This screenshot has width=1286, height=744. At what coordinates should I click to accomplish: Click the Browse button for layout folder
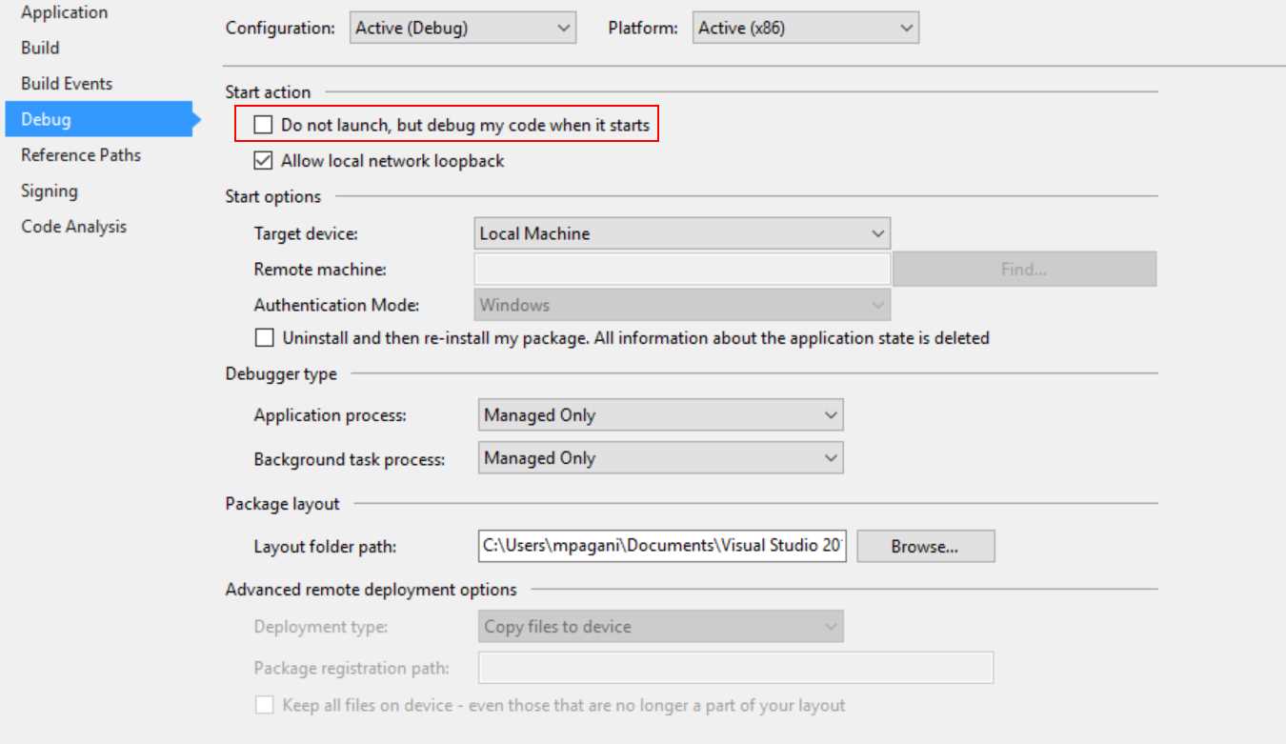click(x=923, y=546)
